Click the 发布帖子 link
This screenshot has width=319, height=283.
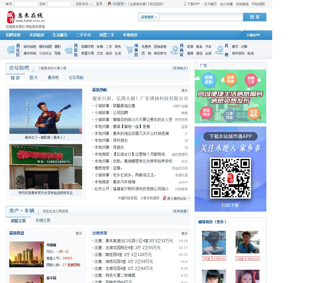click(180, 68)
